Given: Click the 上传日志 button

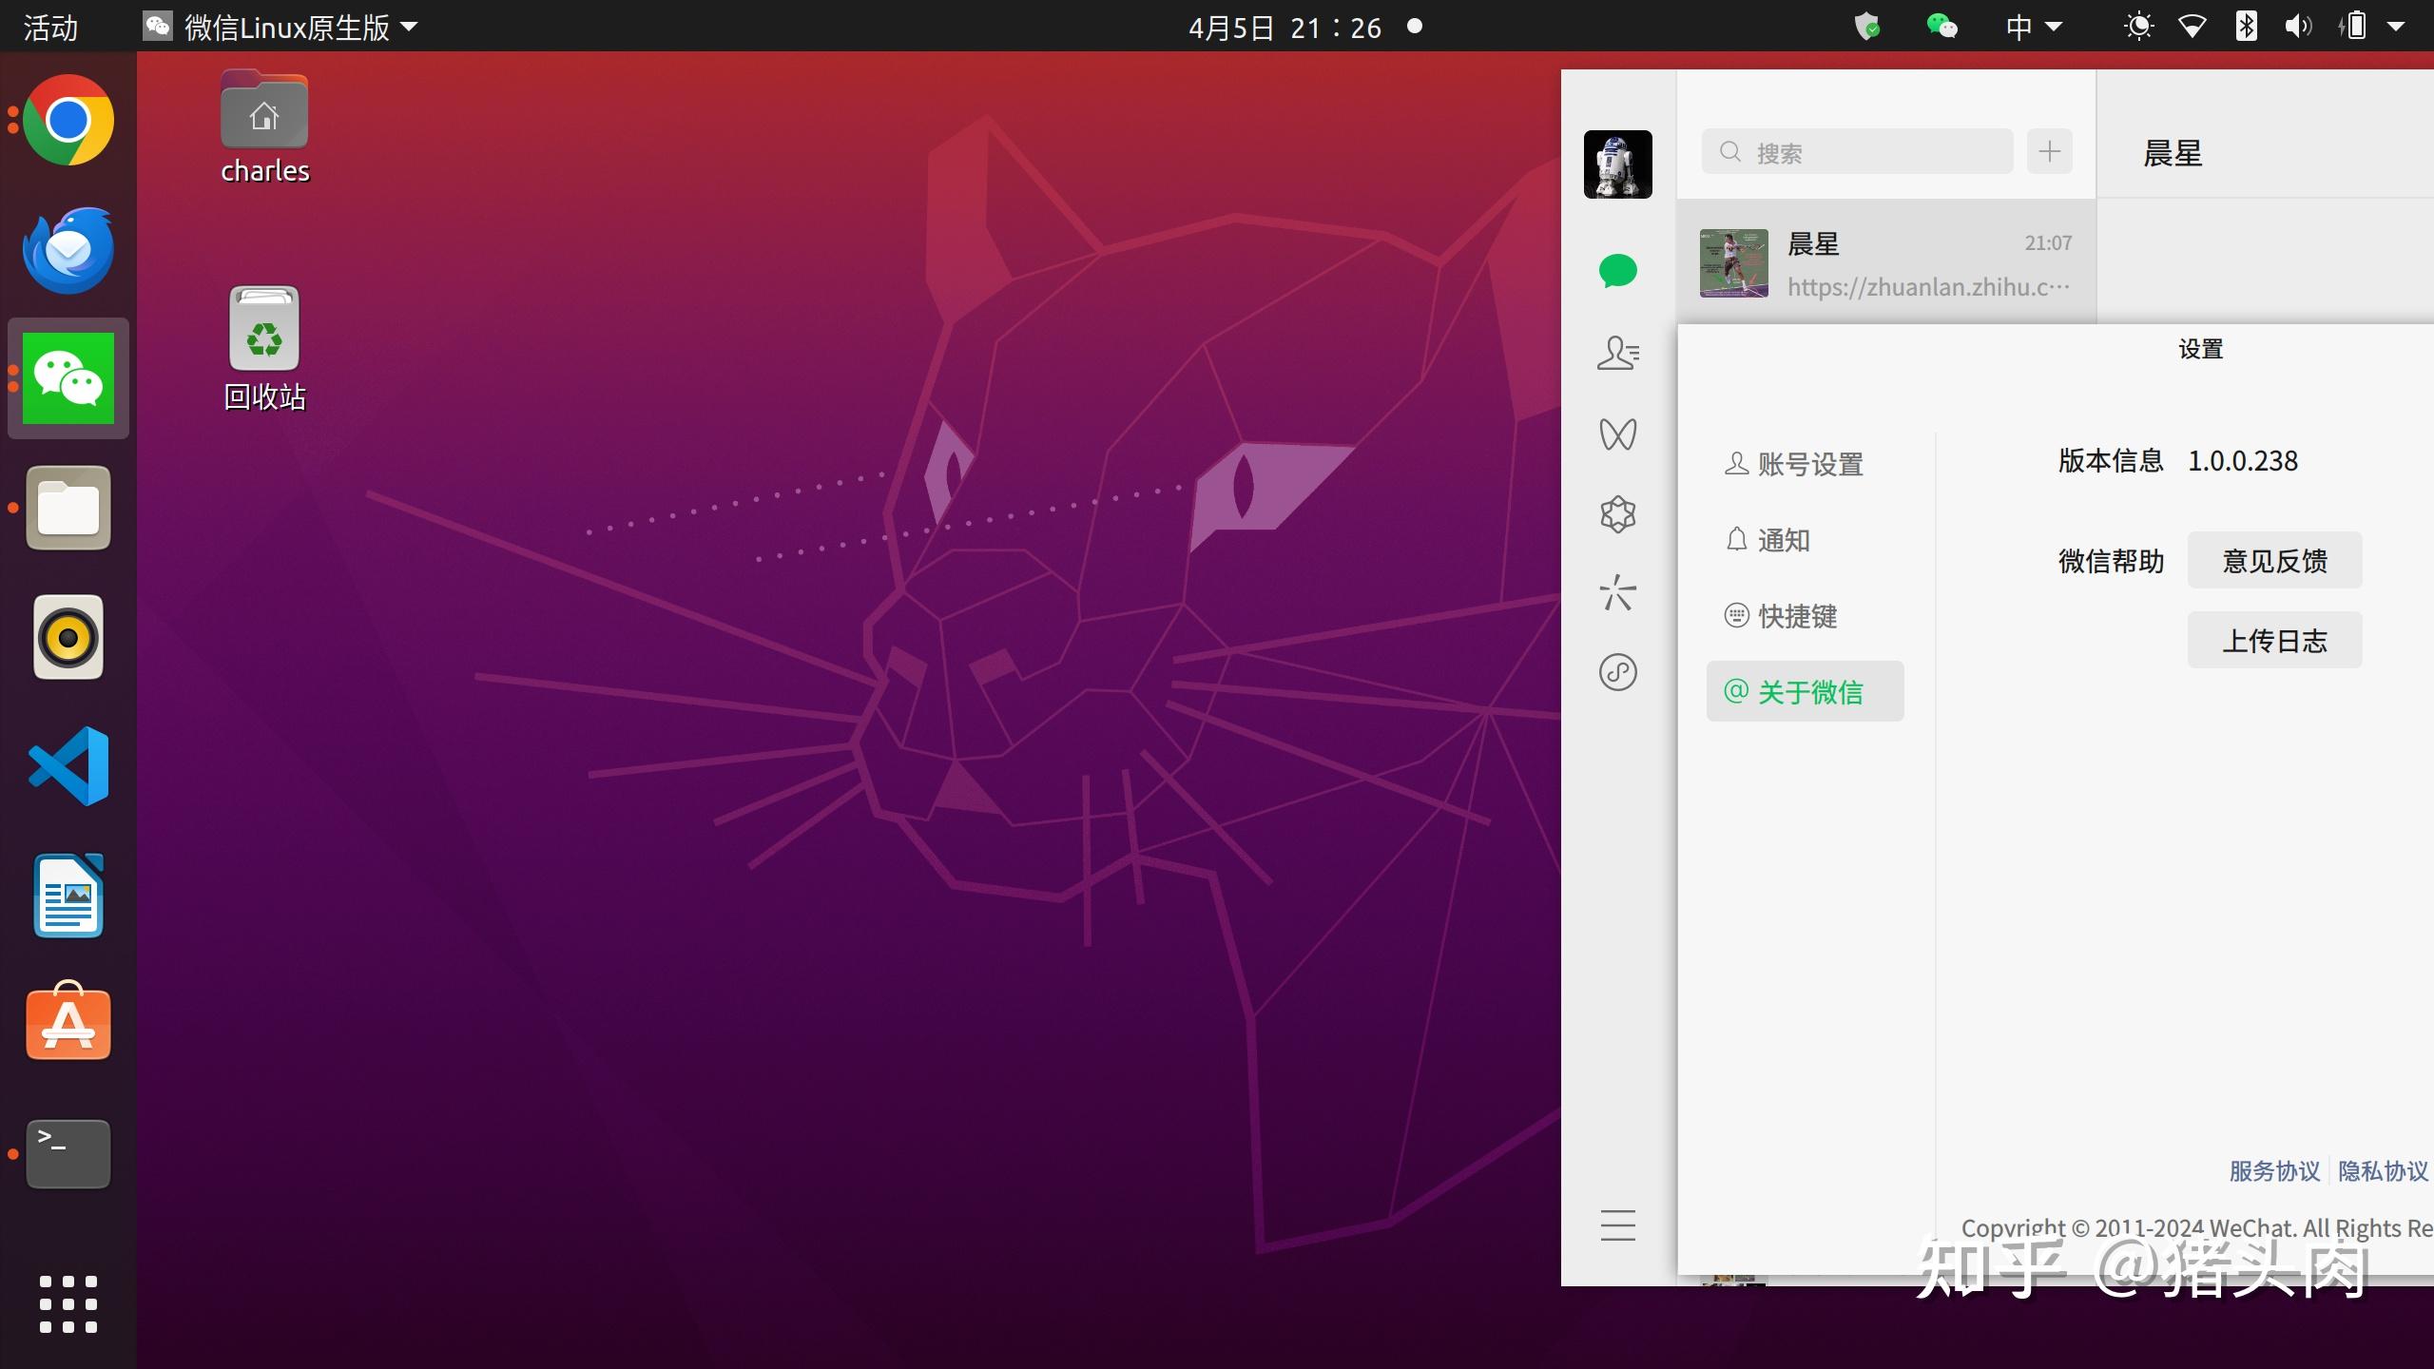Looking at the screenshot, I should tap(2274, 641).
